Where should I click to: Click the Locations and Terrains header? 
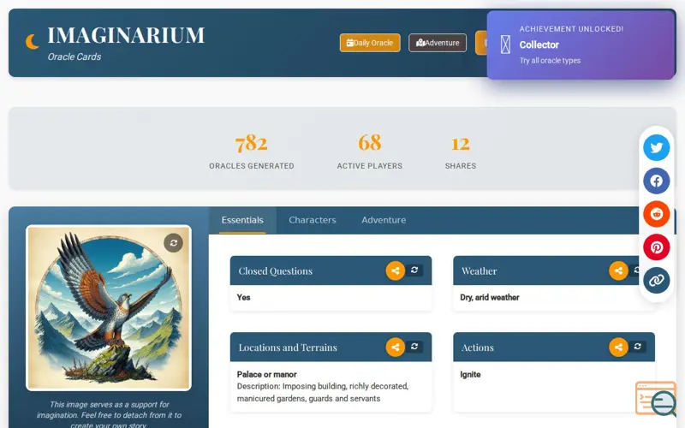[331, 348]
